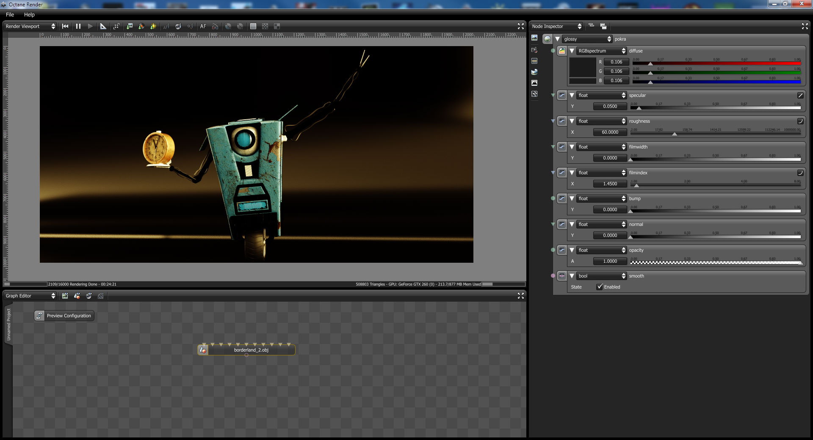Click the fit-to-viewport arrows icon
The image size is (813, 440).
click(x=116, y=26)
